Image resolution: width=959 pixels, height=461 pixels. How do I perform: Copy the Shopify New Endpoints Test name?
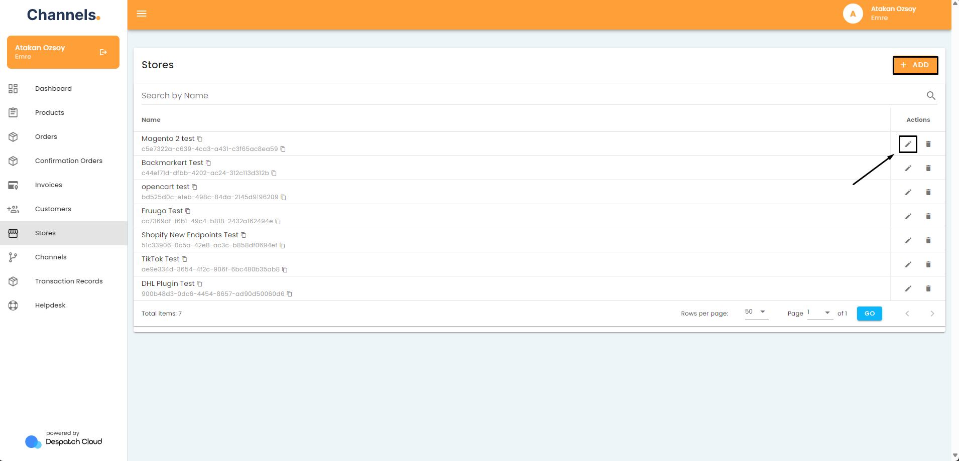244,235
